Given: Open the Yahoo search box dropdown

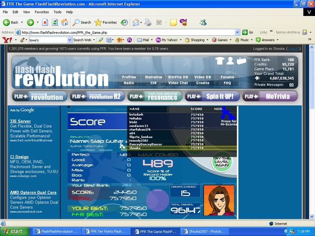Looking at the screenshot, I should [70, 40].
